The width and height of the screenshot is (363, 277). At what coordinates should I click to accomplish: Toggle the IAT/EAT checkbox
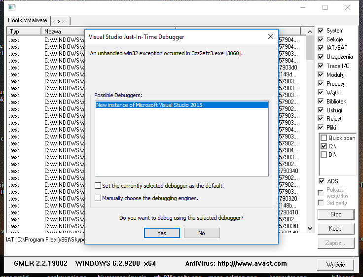click(x=321, y=48)
